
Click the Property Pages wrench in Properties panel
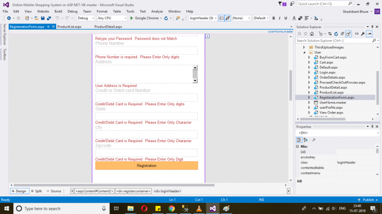[314, 140]
